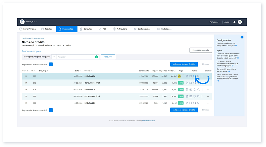The image size is (266, 147).
Task: Go to Painel Principal in the navigation bar
Action: click(x=29, y=29)
